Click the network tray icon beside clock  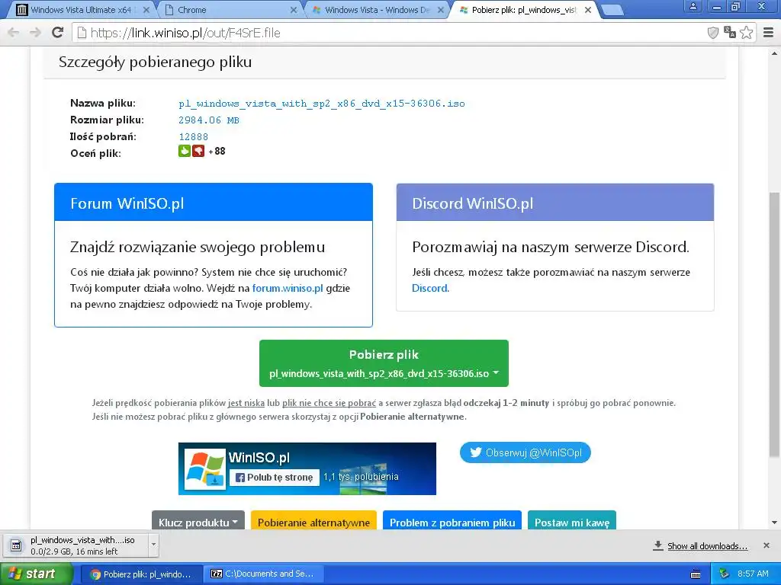[725, 574]
